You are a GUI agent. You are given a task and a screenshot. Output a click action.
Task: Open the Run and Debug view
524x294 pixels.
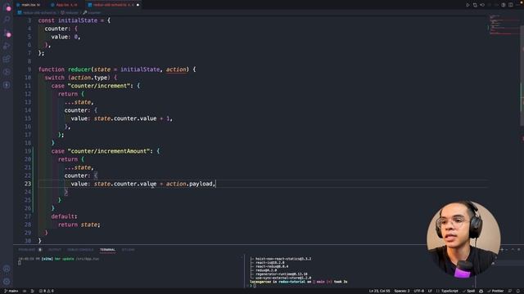point(7,46)
